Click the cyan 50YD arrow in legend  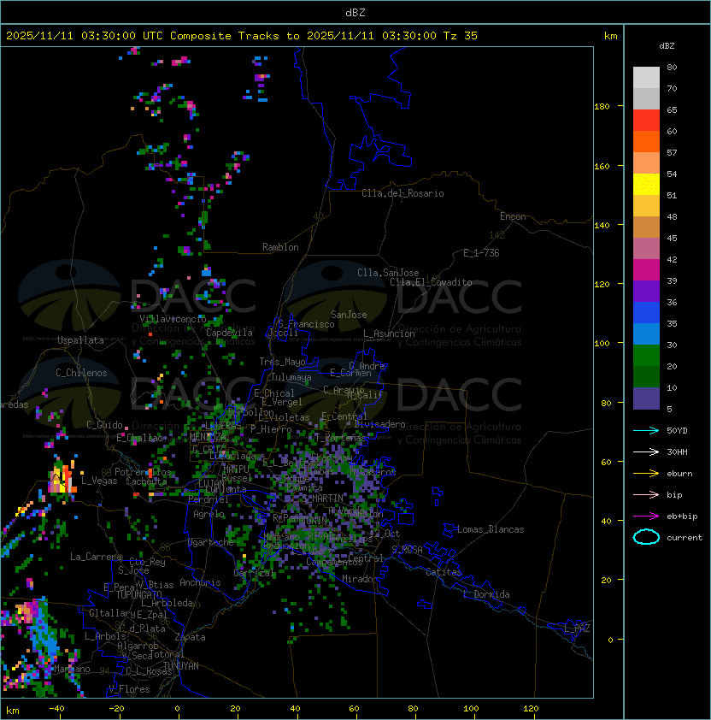(x=646, y=431)
